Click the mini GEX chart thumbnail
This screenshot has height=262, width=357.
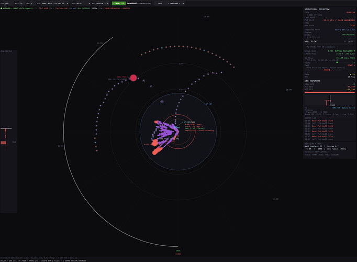pyautogui.click(x=330, y=100)
